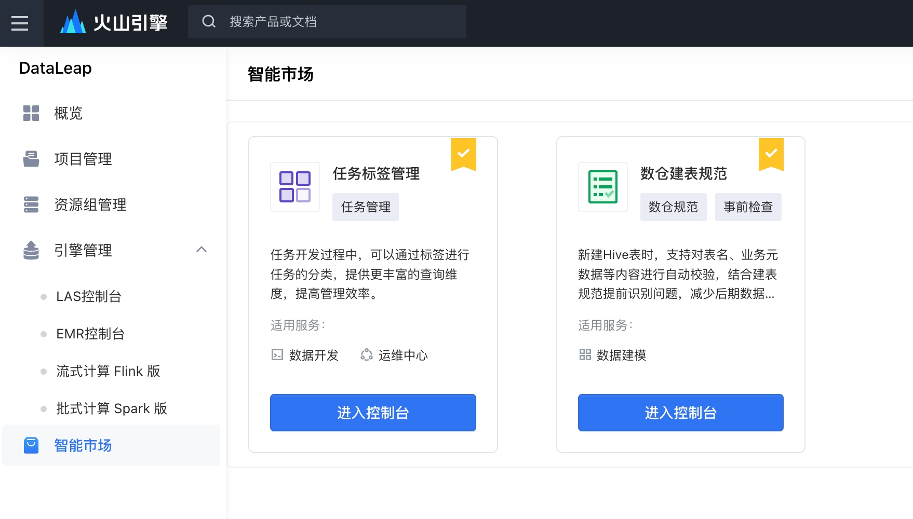The height and width of the screenshot is (519, 913).
Task: Click the 火山引擎 logo
Action: 114,22
